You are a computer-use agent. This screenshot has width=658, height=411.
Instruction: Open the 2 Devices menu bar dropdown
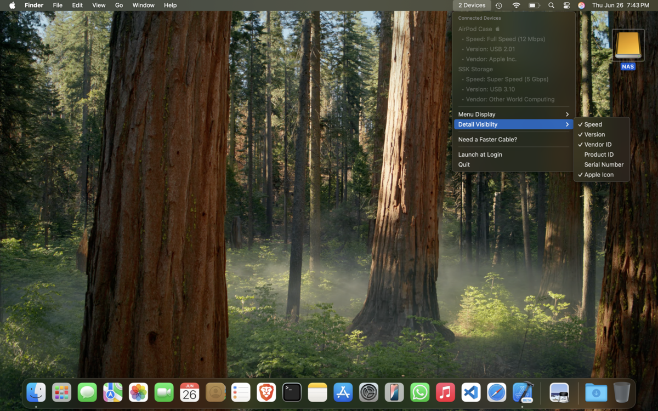[472, 5]
